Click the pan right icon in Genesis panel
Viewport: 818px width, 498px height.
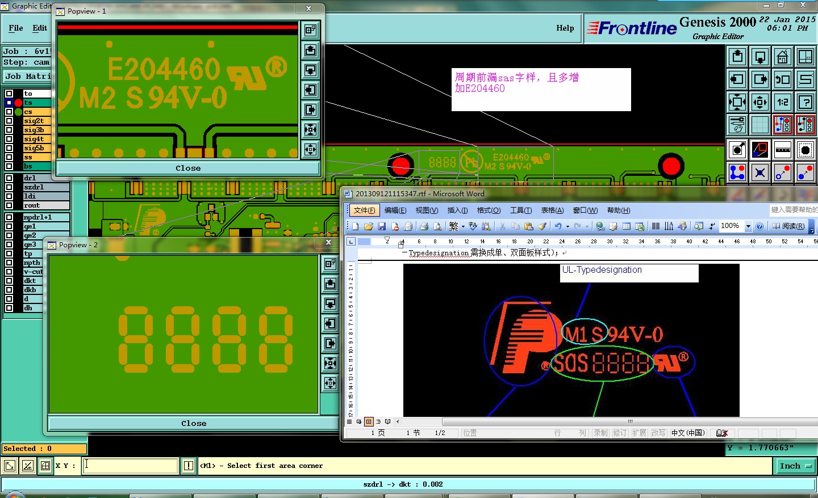(x=760, y=79)
